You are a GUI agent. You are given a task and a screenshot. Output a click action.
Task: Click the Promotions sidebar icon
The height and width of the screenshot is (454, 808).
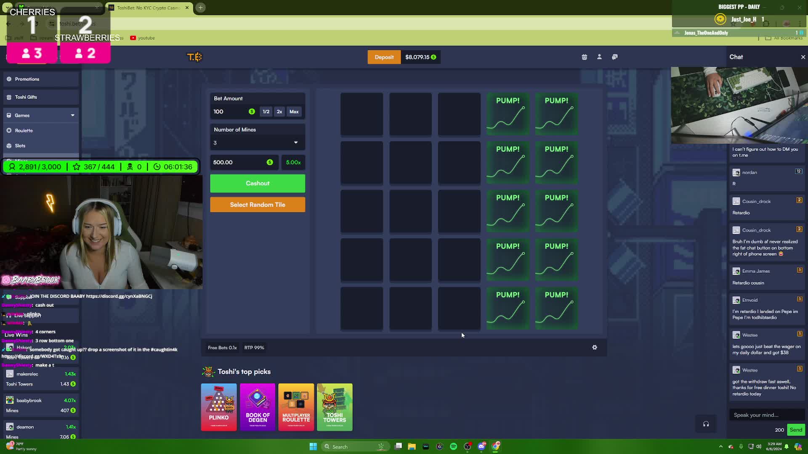(9, 79)
